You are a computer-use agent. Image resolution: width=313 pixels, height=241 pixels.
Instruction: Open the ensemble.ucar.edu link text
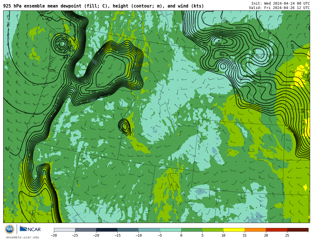(23, 238)
